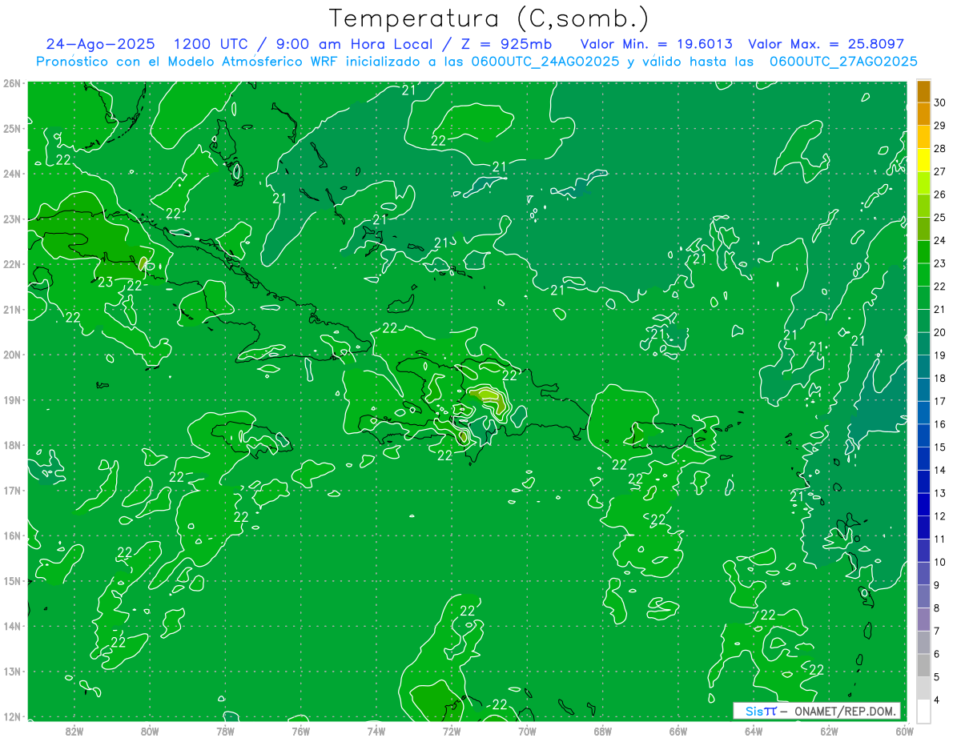
Task: Click the "24N" latitude axis label
Action: pos(12,174)
